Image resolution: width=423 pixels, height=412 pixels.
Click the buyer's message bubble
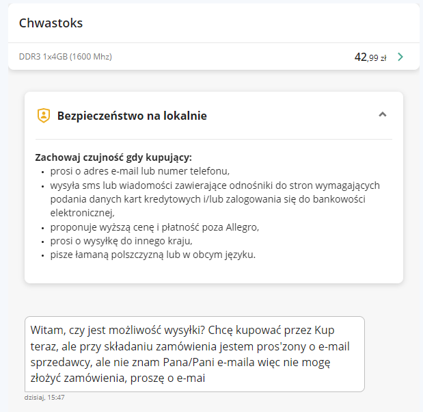194,353
